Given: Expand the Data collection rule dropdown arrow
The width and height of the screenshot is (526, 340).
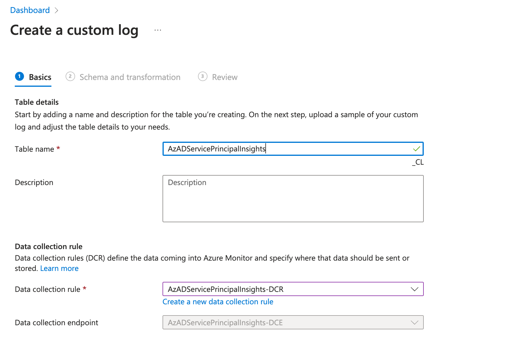Looking at the screenshot, I should [415, 289].
